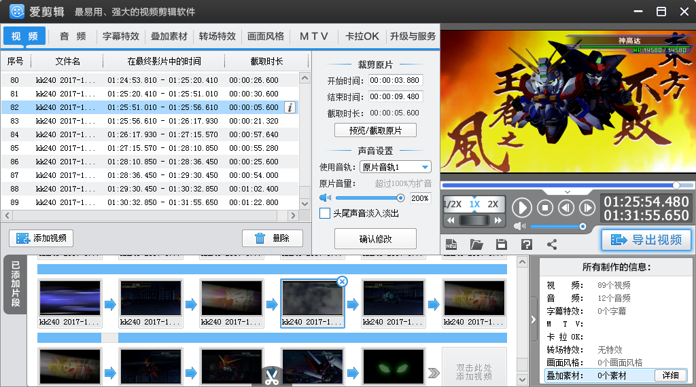Screen dimensions: 696x387
Task: Click the rewind double-arrow button
Action: [451, 221]
